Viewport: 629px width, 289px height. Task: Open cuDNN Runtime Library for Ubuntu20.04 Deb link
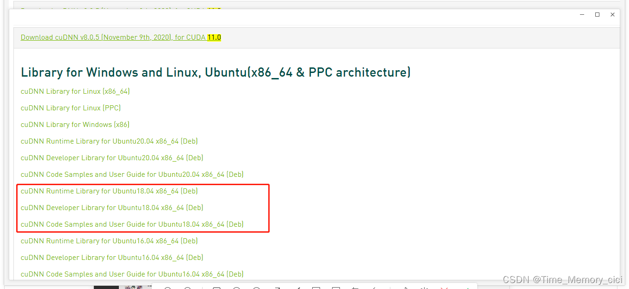(x=109, y=141)
